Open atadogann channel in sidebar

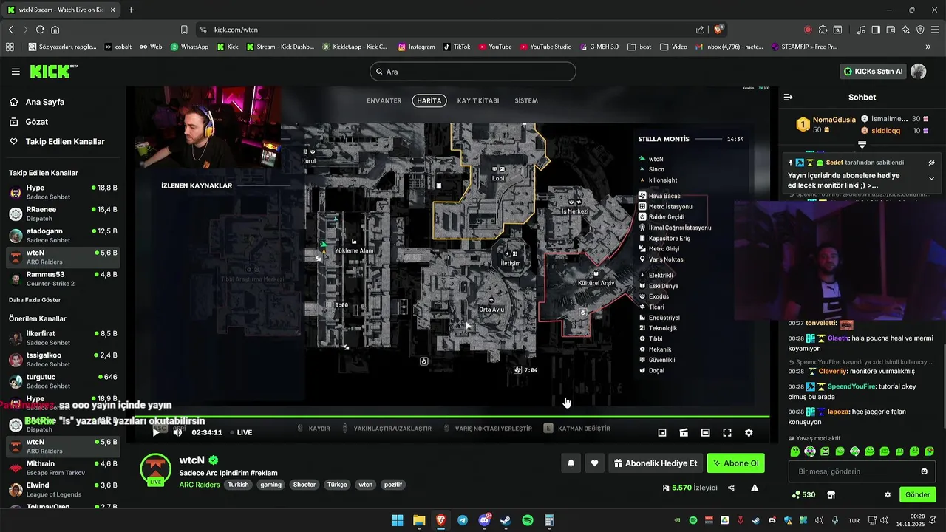point(63,236)
